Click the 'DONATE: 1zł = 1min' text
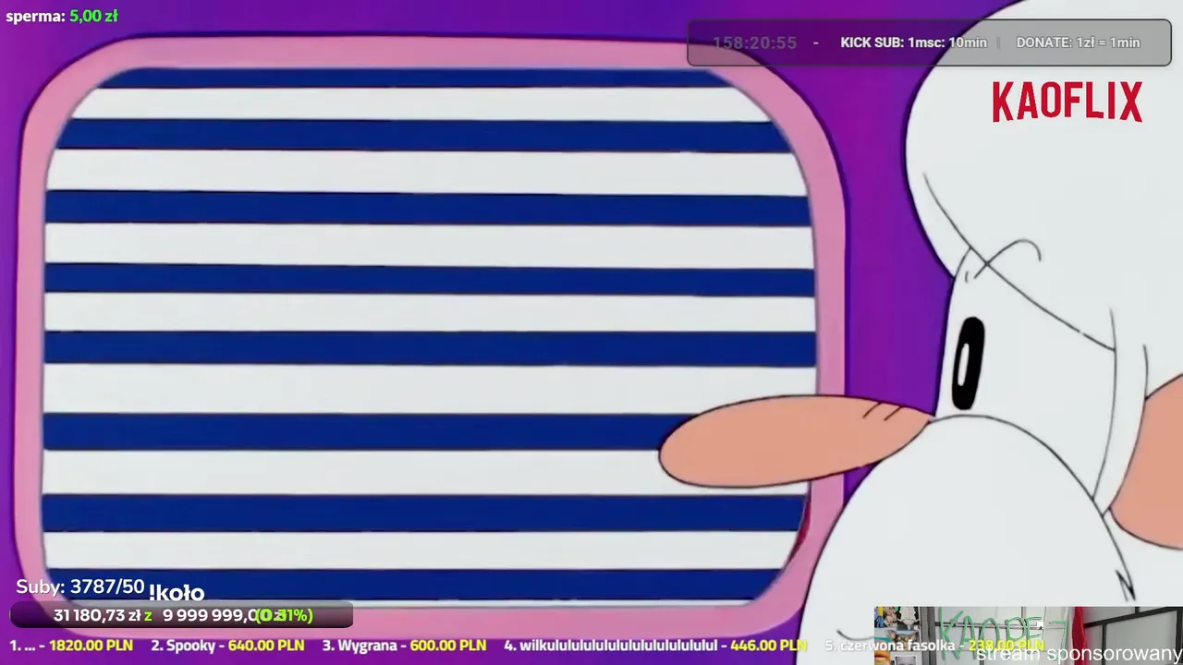Viewport: 1183px width, 665px height. tap(1078, 42)
